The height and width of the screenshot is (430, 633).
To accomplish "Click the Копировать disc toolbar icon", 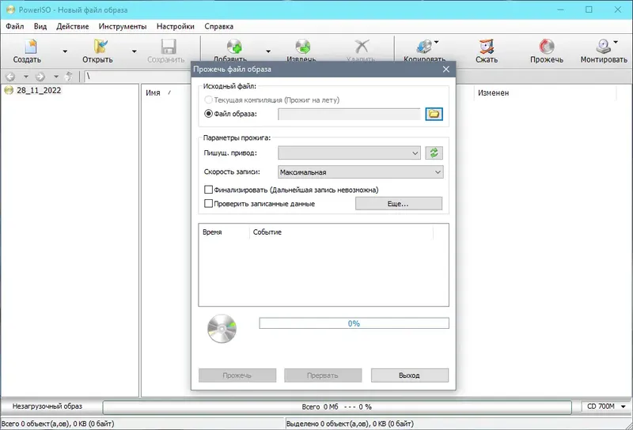I will pos(424,47).
